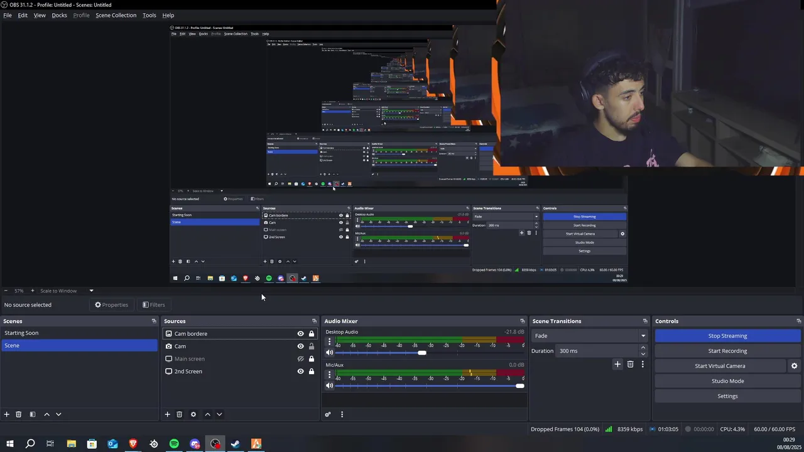This screenshot has height=452, width=804.
Task: Unlock the 2nd Screen source
Action: 312,372
